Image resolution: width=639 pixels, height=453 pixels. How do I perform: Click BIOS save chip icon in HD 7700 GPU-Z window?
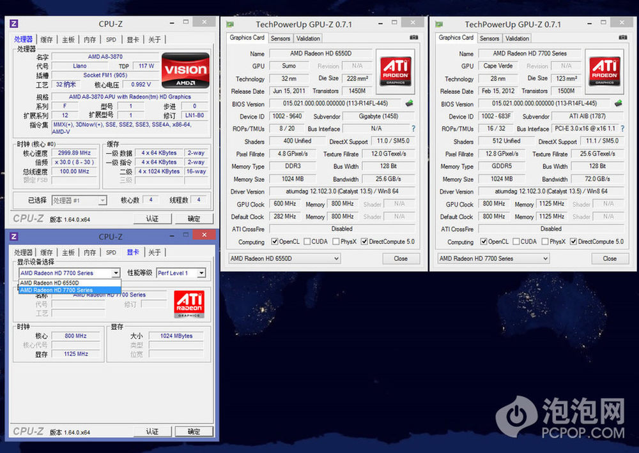(x=618, y=103)
